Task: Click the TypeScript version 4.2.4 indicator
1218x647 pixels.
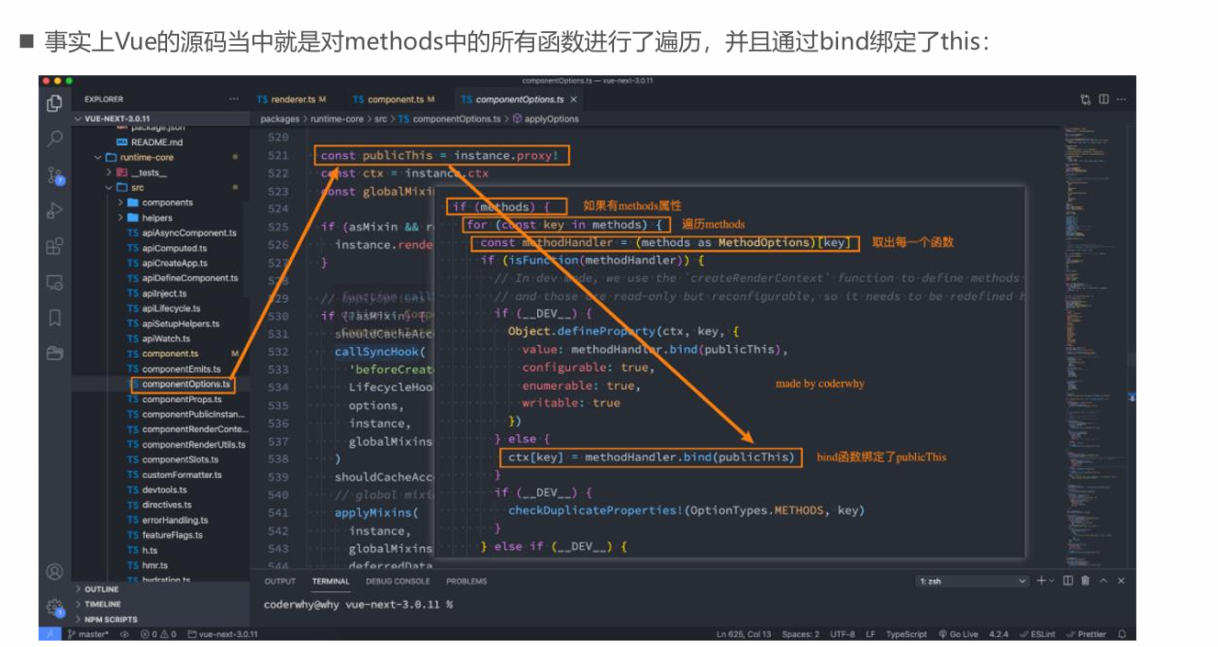Action: click(x=999, y=634)
